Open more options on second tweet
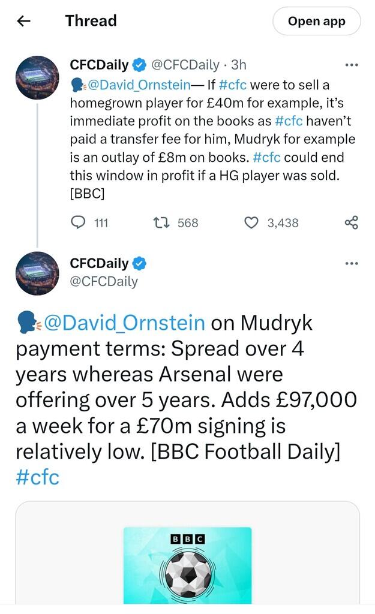The height and width of the screenshot is (614, 375). coord(352,263)
